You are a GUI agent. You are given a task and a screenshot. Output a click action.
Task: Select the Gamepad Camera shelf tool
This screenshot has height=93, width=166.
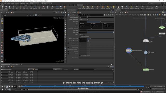(157, 7)
